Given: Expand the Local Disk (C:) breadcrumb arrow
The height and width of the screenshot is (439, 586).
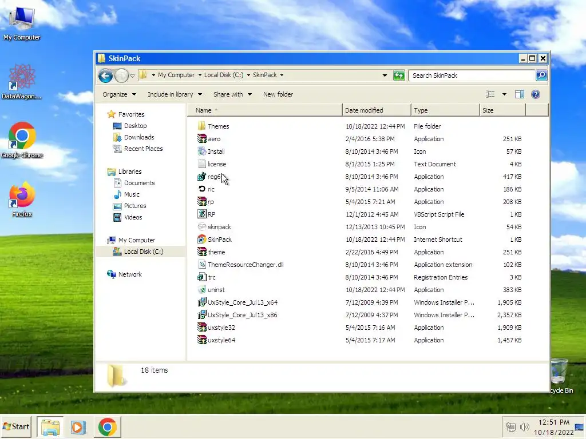Looking at the screenshot, I should click(248, 75).
